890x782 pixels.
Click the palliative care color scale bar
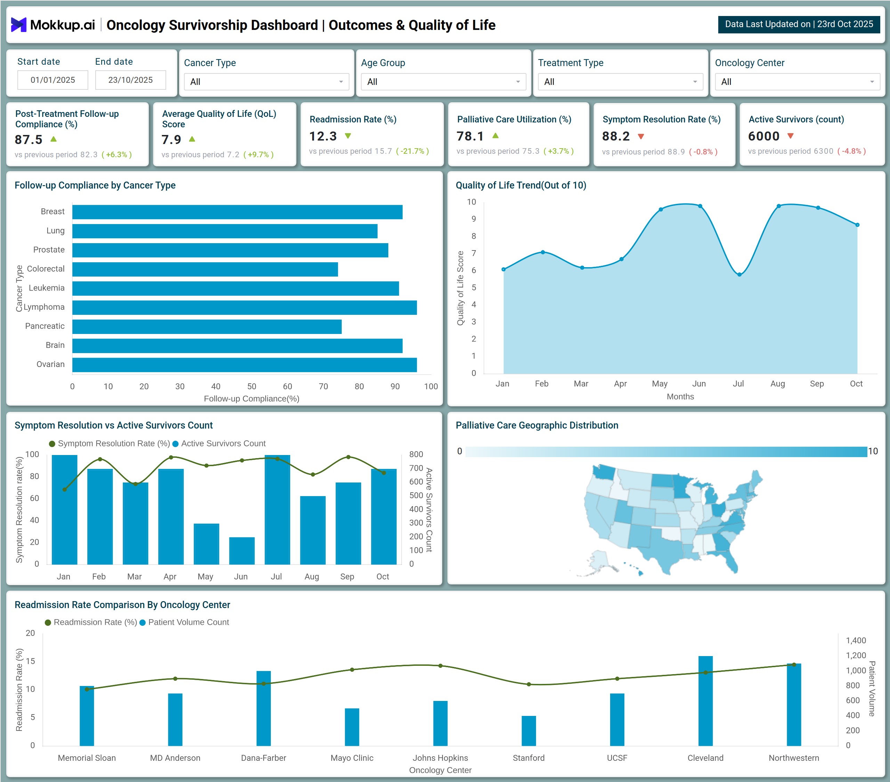point(666,452)
